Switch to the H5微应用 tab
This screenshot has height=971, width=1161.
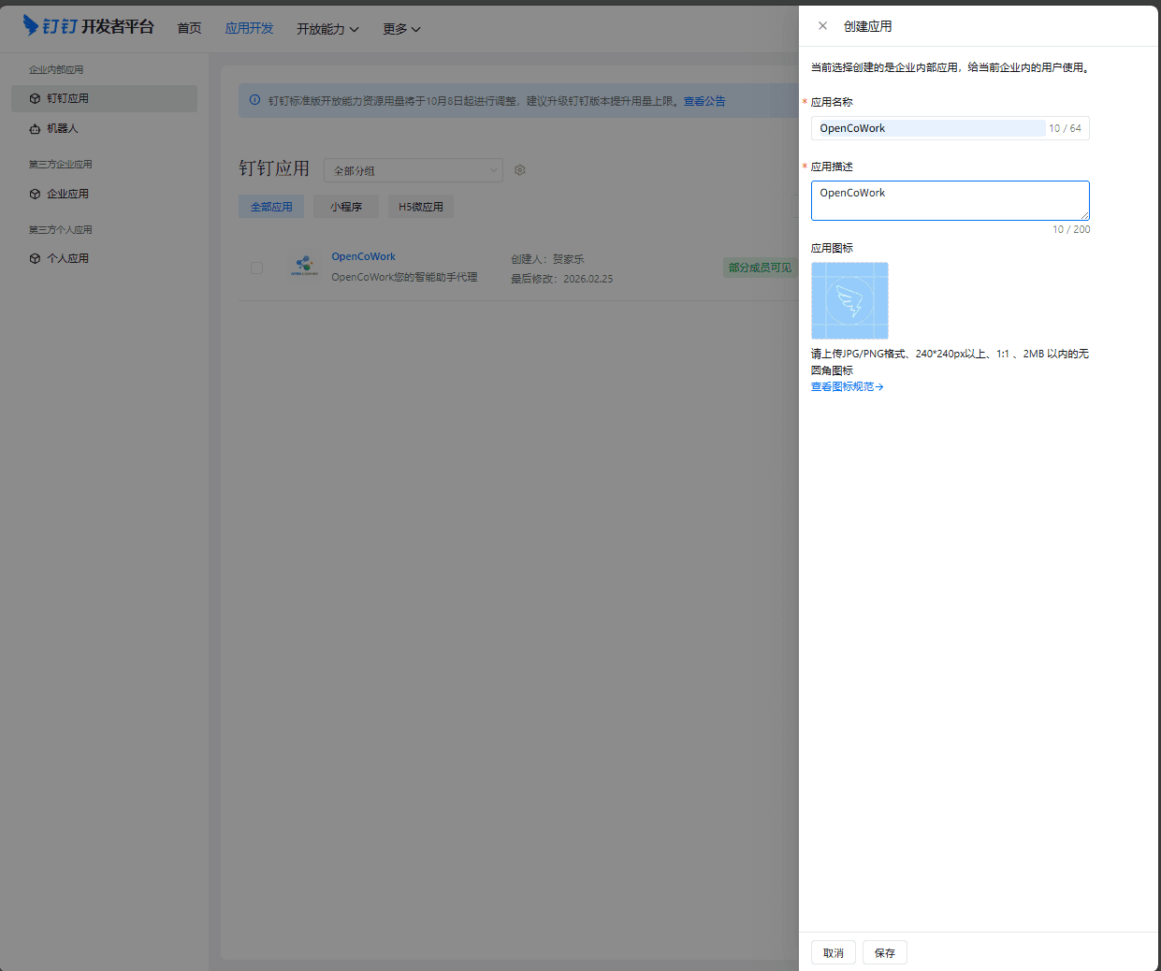pos(421,207)
